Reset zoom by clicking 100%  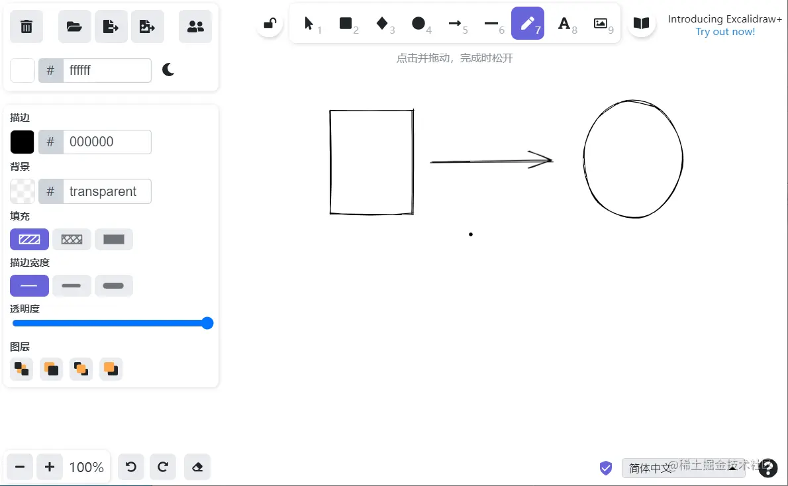(x=87, y=467)
